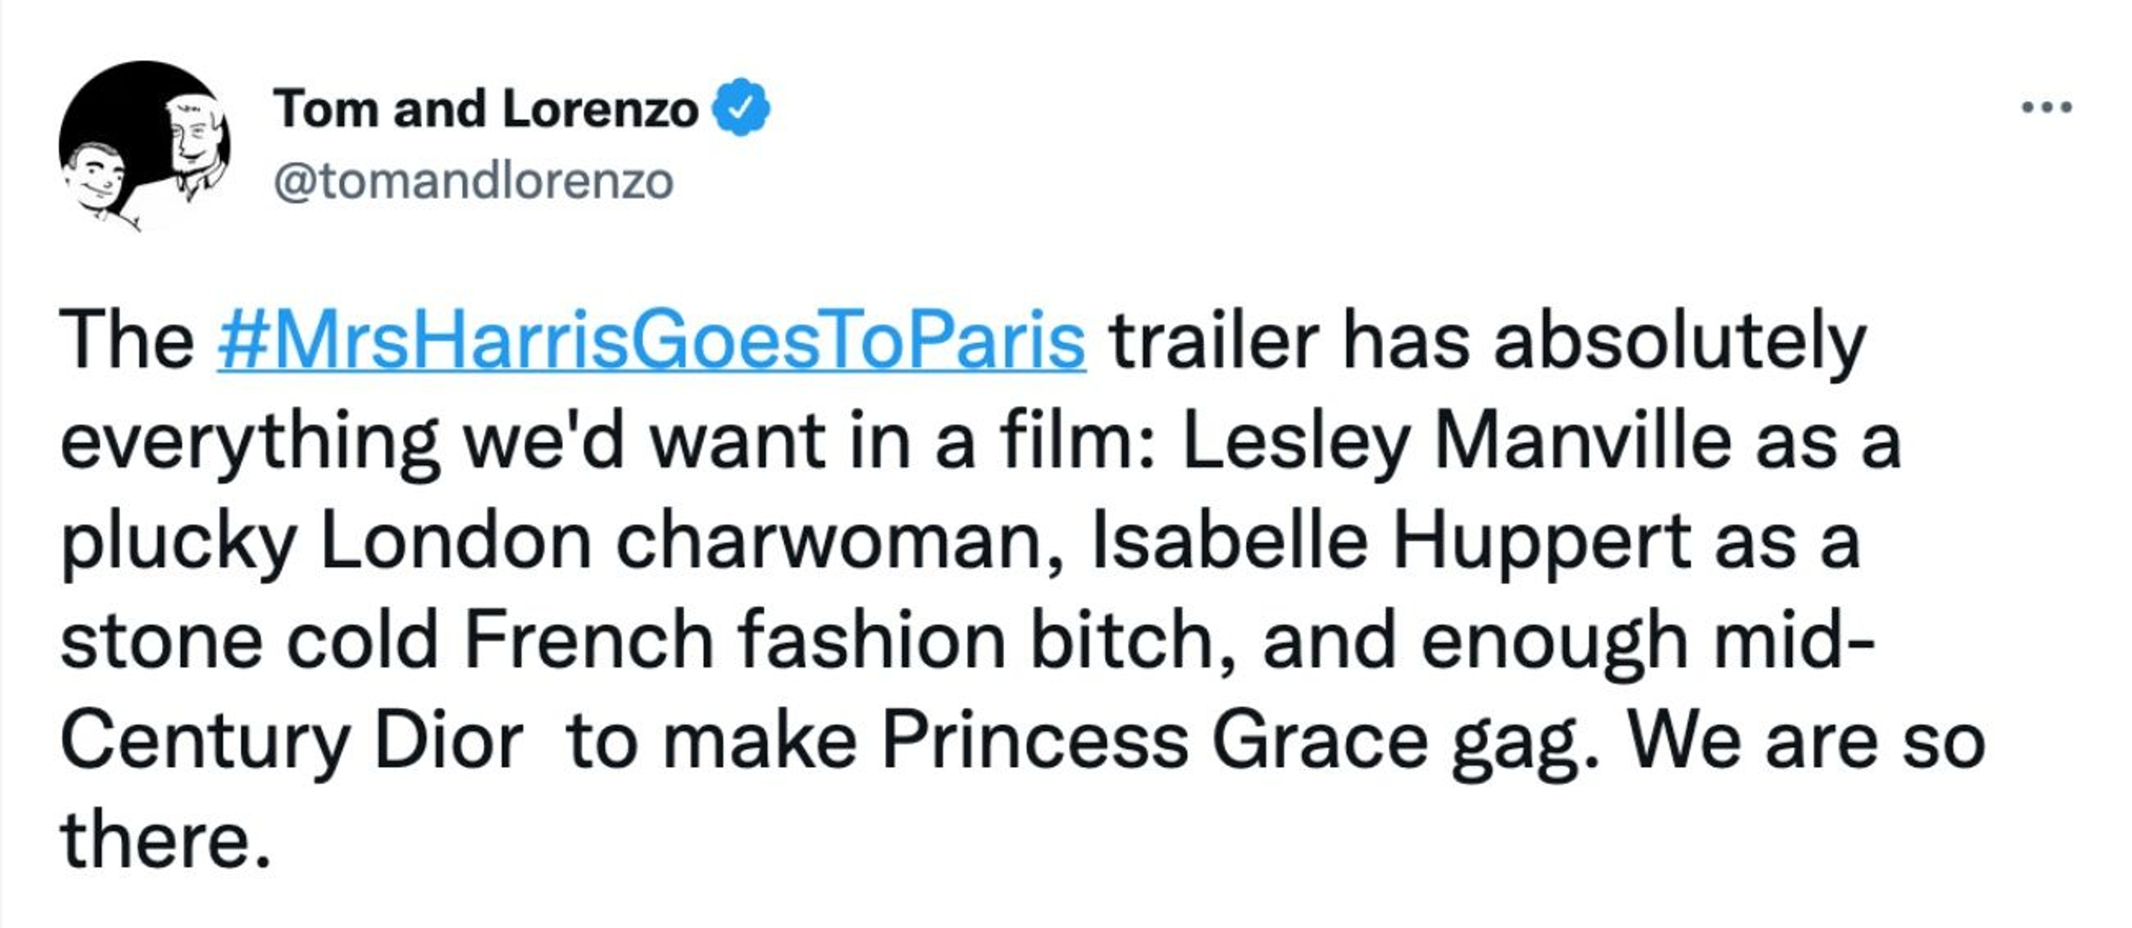
Task: Click the word French in the tweet
Action: click(x=589, y=641)
